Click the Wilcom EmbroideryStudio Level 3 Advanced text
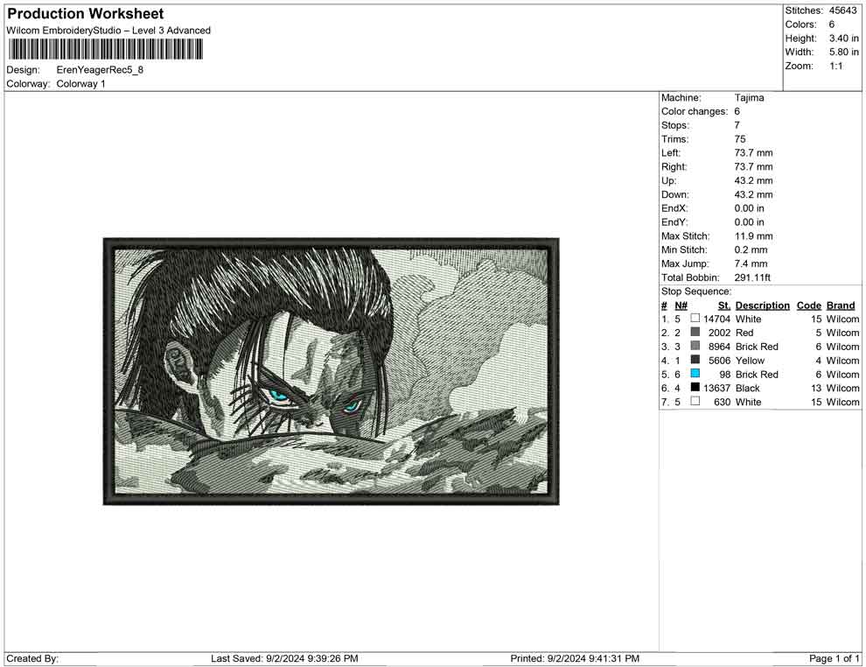Screen dimensions: 866x667 (x=108, y=31)
